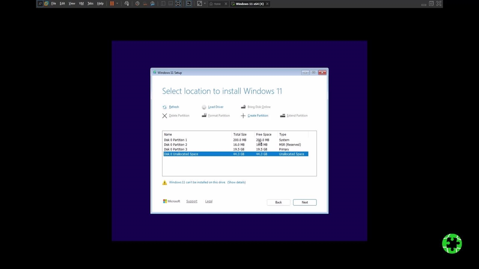479x269 pixels.
Task: Click the revert snapshot toolbar icon
Action: (x=145, y=4)
